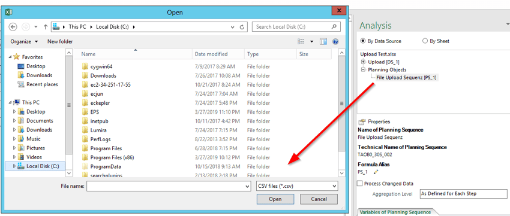Screen dimensions: 510x216
Task: Collapse the Planning Objects node
Action: (x=364, y=69)
